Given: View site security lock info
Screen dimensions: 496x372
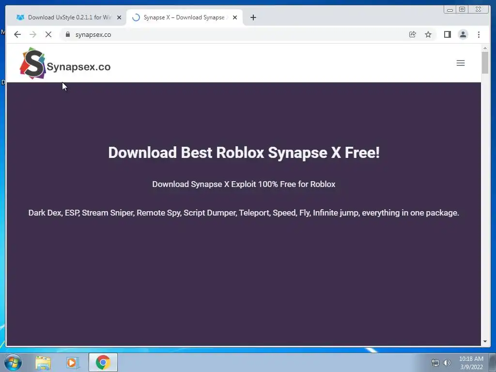Looking at the screenshot, I should [68, 34].
